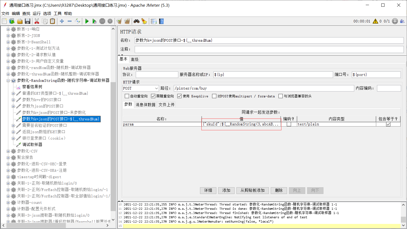Click the tree panel horizontal scrollbar
The image size is (407, 229).
36,226
